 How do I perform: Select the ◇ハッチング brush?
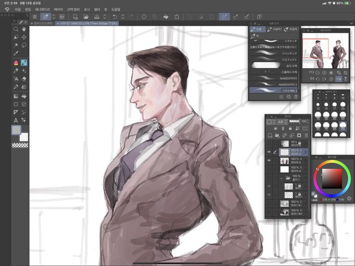(x=274, y=53)
